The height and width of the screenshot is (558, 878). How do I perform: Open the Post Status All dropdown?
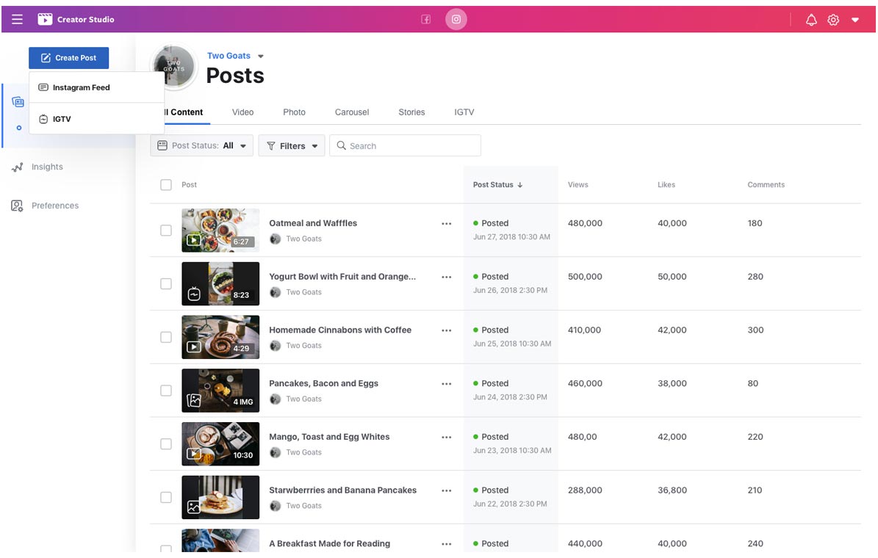pyautogui.click(x=201, y=145)
